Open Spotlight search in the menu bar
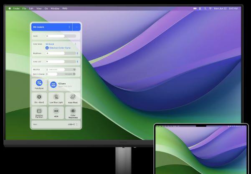This screenshot has width=251, height=174. point(205,8)
